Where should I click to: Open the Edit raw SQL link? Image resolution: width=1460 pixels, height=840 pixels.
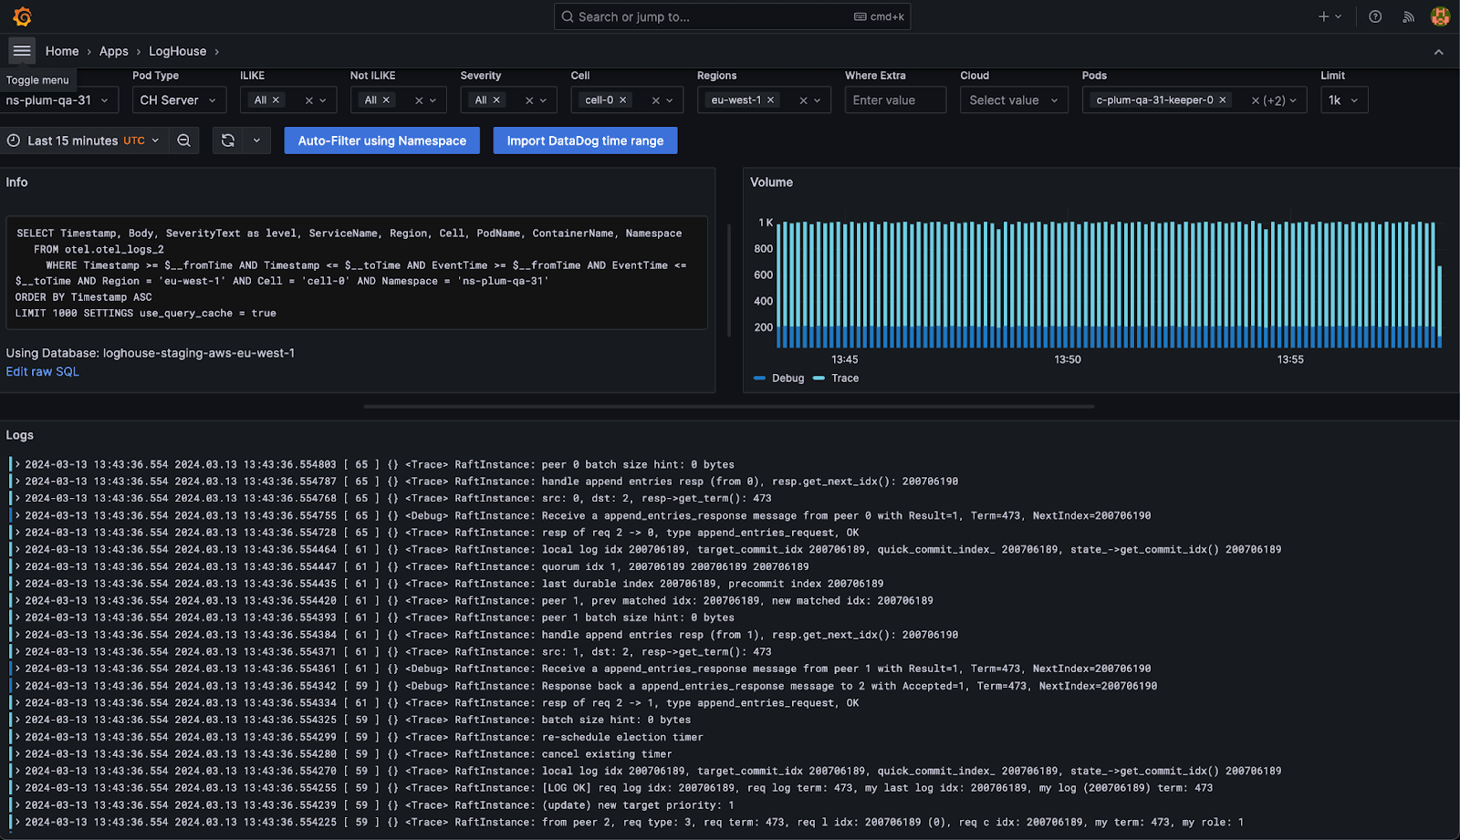tap(43, 371)
